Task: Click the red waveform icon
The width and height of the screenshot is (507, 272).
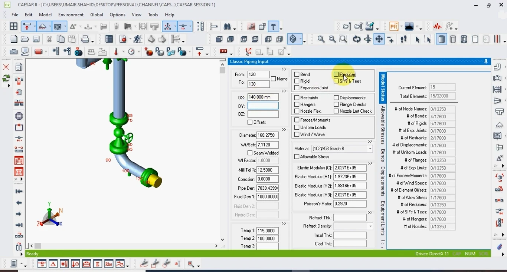Action: (438, 27)
